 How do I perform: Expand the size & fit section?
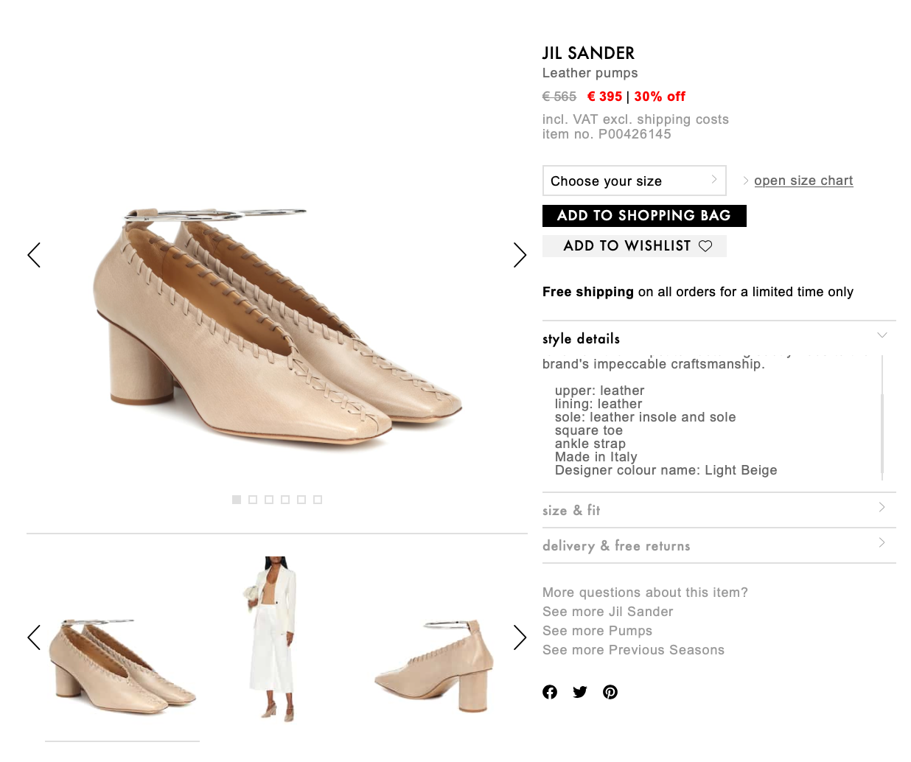point(719,510)
